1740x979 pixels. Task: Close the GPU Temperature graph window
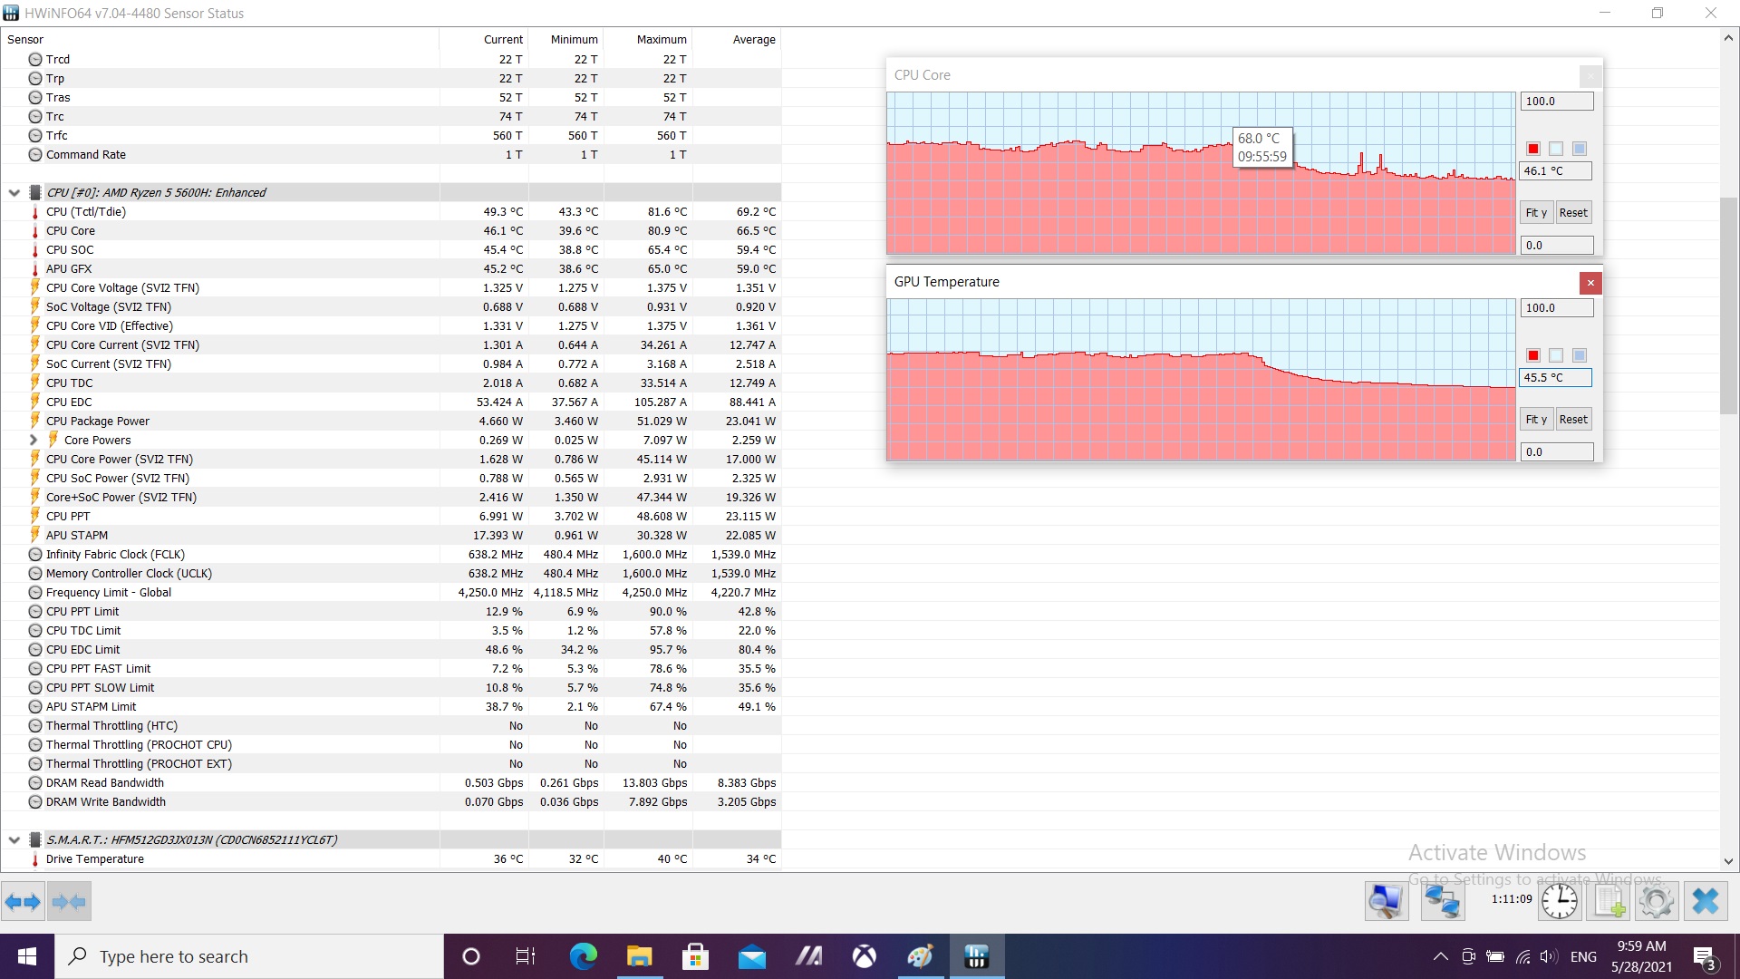pos(1590,283)
